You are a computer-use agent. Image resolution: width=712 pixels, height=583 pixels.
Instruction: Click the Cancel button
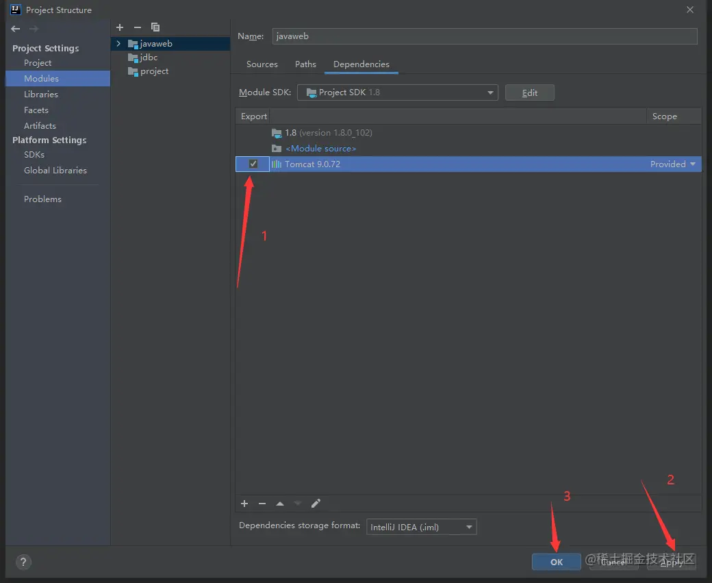[x=613, y=562]
